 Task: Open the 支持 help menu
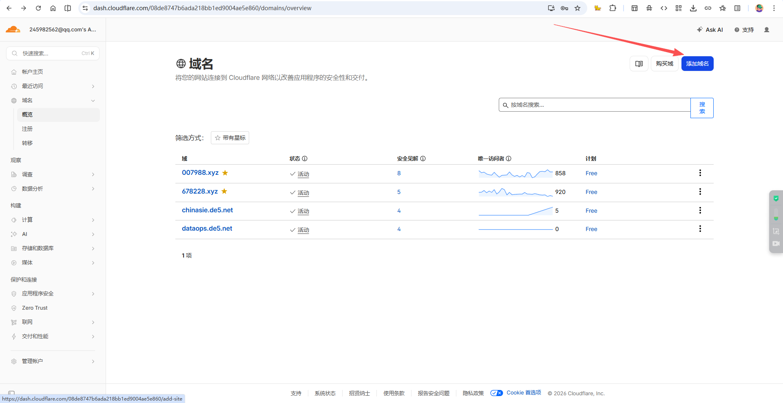(x=744, y=30)
